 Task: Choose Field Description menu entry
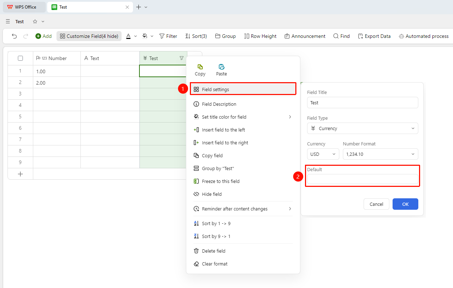[243, 104]
